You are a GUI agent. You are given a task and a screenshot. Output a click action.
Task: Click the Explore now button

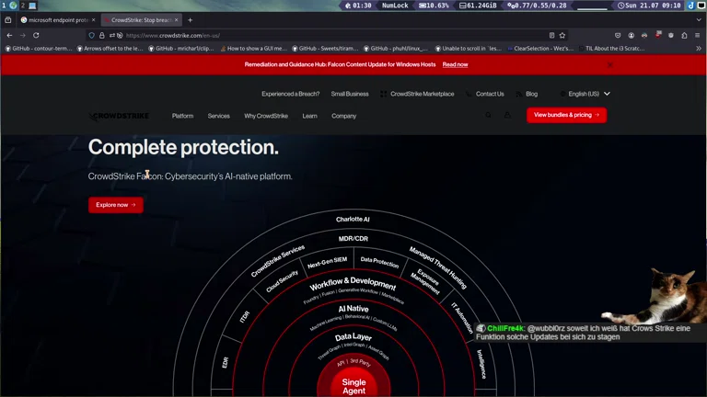tap(116, 205)
